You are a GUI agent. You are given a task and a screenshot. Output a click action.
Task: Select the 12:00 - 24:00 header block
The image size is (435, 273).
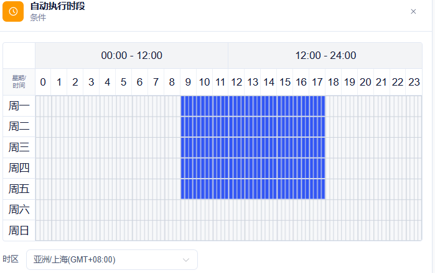(x=325, y=55)
